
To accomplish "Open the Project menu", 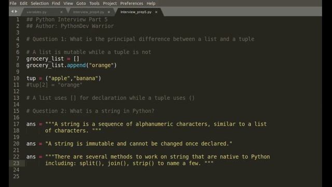I will tap(109, 4).
